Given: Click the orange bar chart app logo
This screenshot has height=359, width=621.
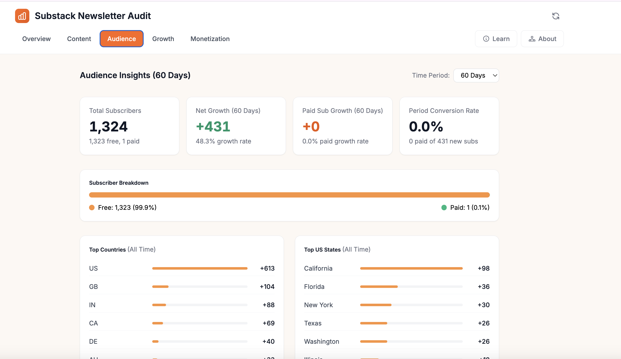Looking at the screenshot, I should click(x=22, y=16).
